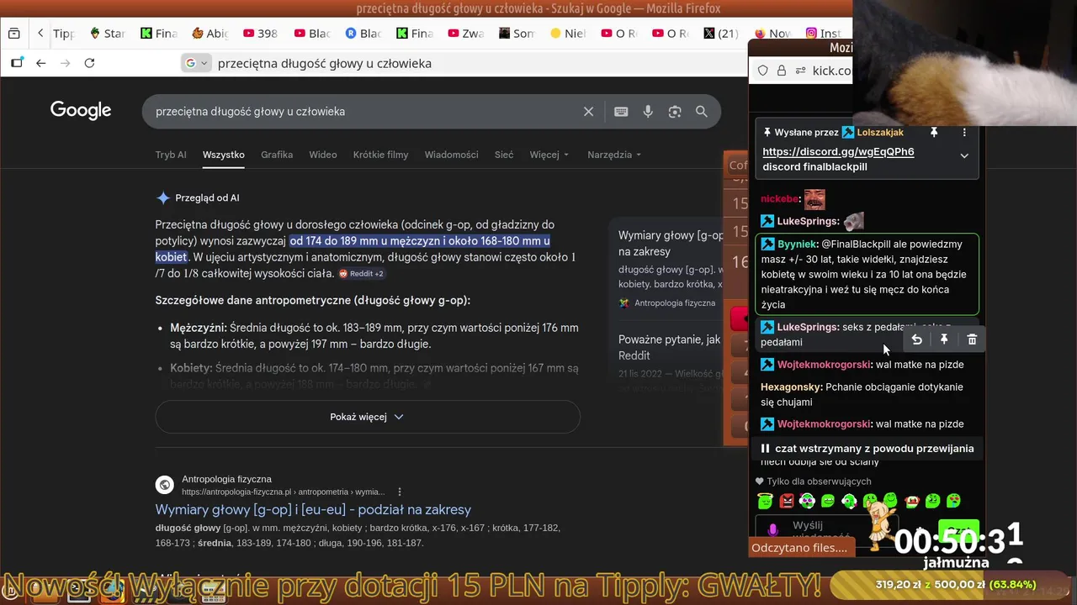This screenshot has height=605, width=1077.
Task: Click Antropologia fizyczna site name
Action: pyautogui.click(x=226, y=479)
